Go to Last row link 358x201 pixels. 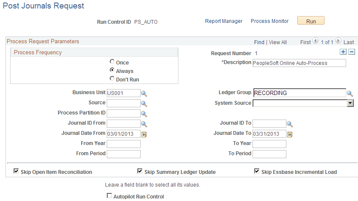pyautogui.click(x=349, y=42)
